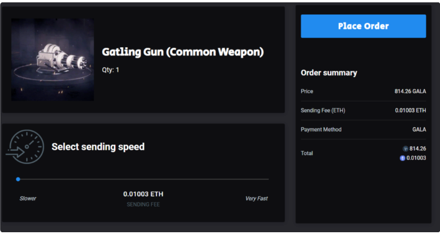440x234 pixels.
Task: Click the Payment Method row label
Action: pyautogui.click(x=321, y=130)
